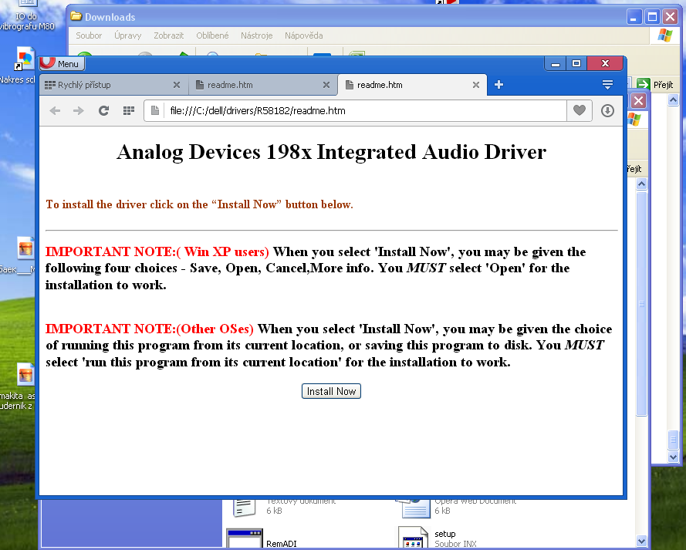This screenshot has width=686, height=550.
Task: Open Soubor menu in Downloads window
Action: tap(89, 35)
